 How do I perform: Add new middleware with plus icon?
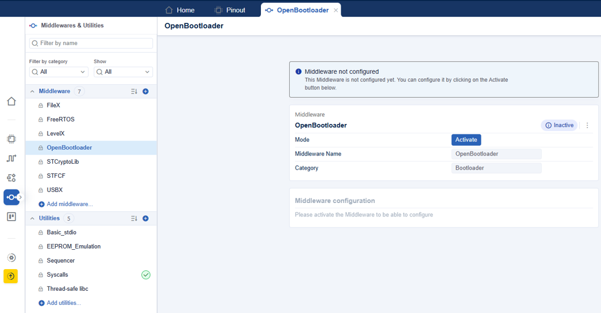[x=145, y=91]
